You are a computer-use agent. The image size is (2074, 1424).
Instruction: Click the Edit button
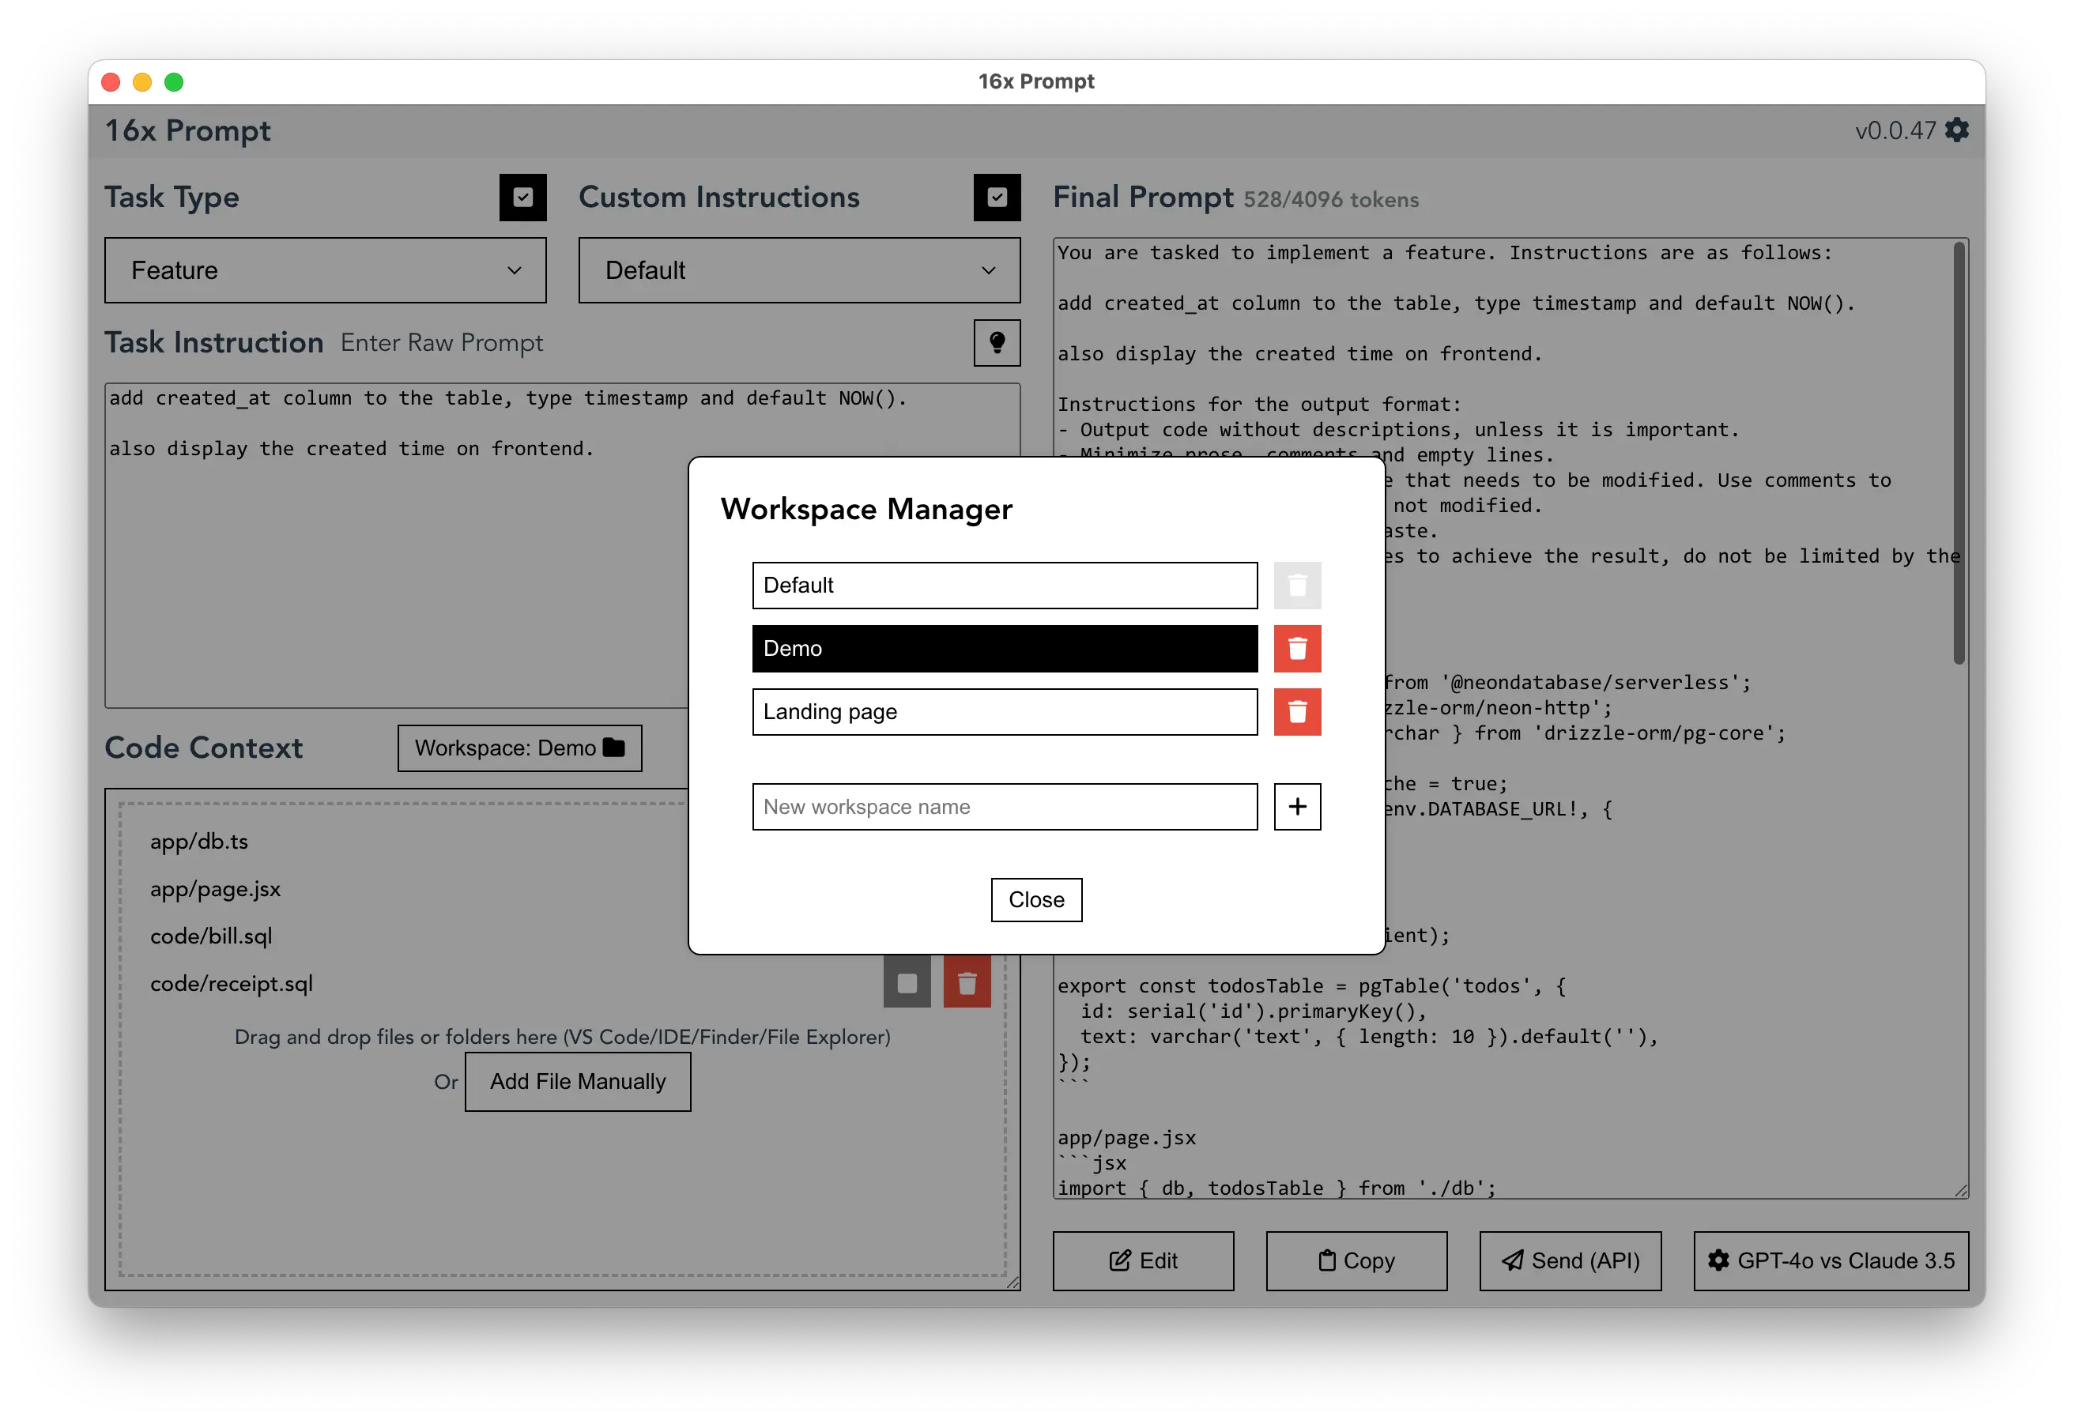(x=1143, y=1260)
